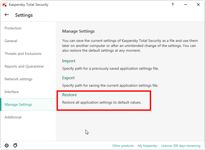Click the Import settings link
Image resolution: width=205 pixels, height=150 pixels.
69,61
